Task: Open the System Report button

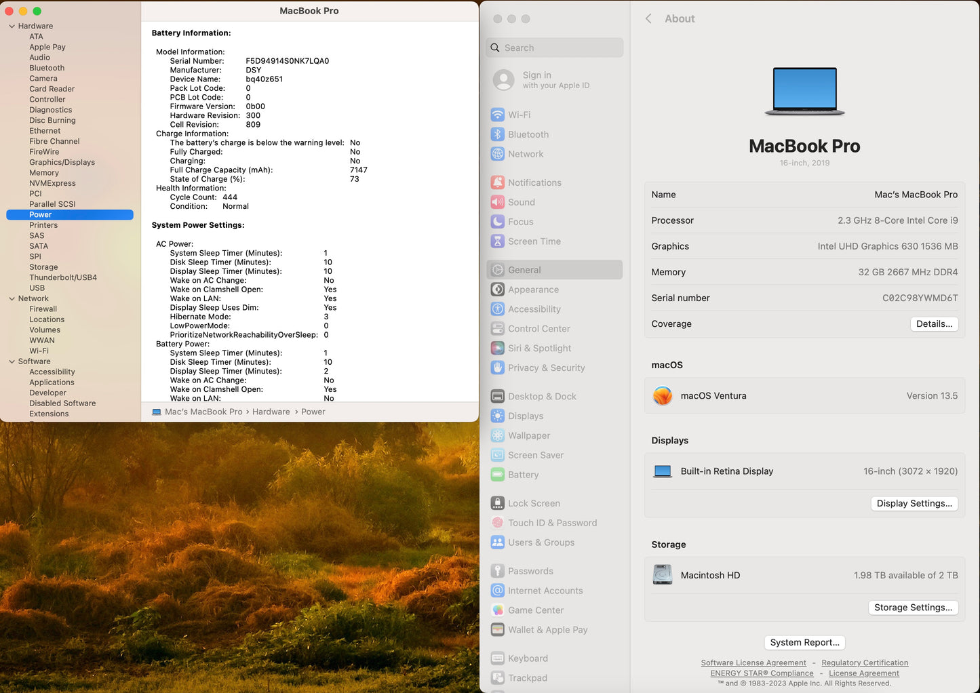Action: coord(804,642)
